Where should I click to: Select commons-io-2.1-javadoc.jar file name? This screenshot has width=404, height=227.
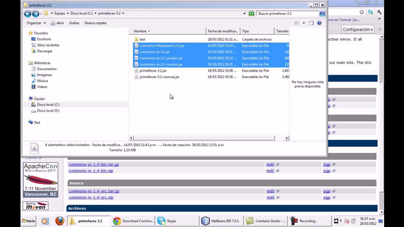(161, 58)
